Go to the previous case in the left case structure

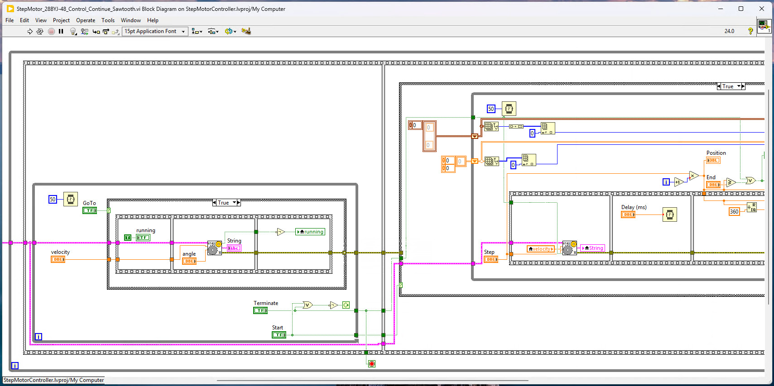pyautogui.click(x=214, y=203)
